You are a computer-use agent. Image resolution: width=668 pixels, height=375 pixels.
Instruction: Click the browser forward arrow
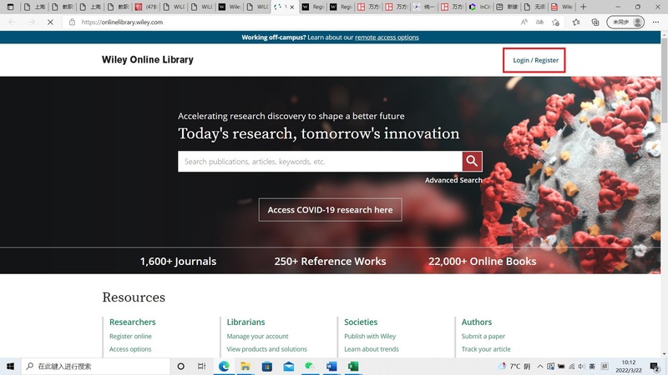[31, 22]
